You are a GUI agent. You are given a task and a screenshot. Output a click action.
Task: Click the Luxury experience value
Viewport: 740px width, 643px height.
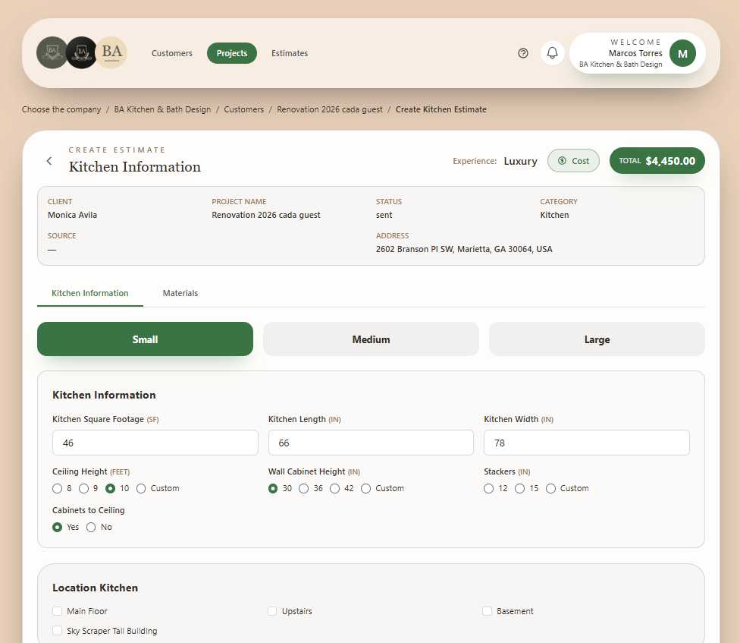point(521,161)
